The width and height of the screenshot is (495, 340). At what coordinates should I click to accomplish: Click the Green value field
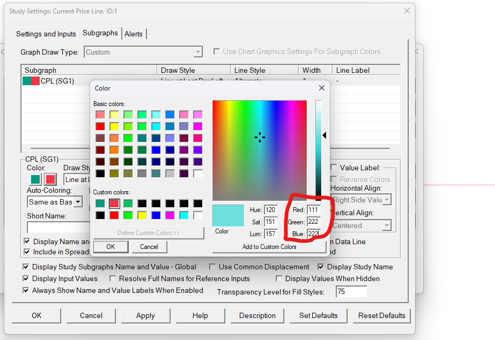pos(314,222)
